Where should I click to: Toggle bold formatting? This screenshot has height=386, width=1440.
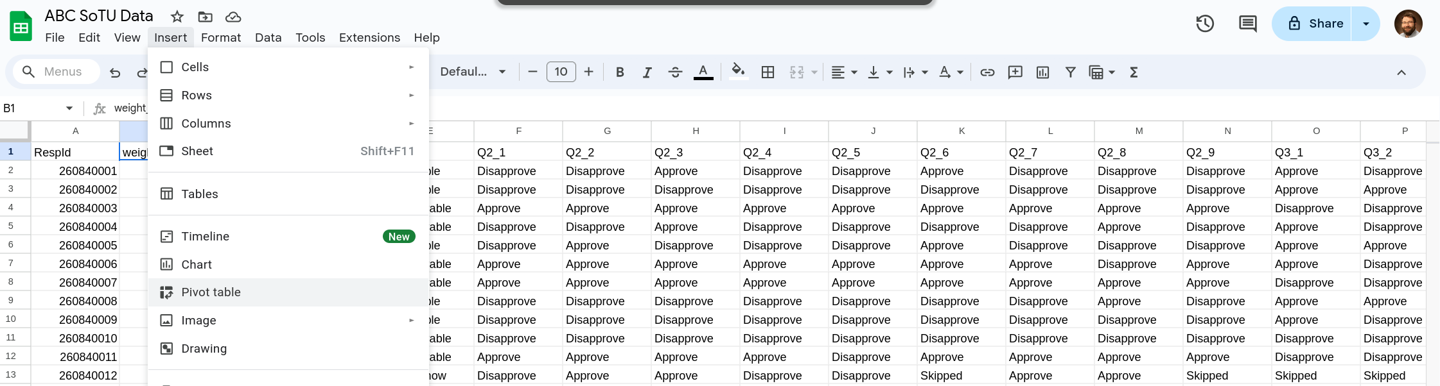(620, 72)
